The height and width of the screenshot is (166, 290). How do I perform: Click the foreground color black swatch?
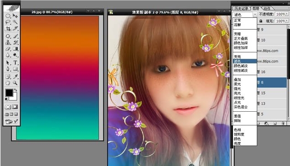point(9,93)
